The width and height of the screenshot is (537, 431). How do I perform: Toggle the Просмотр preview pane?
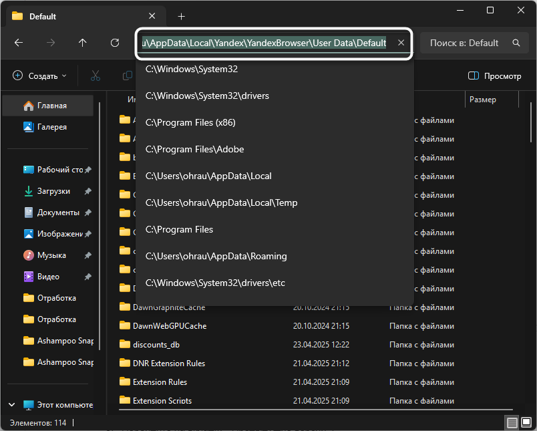click(494, 76)
